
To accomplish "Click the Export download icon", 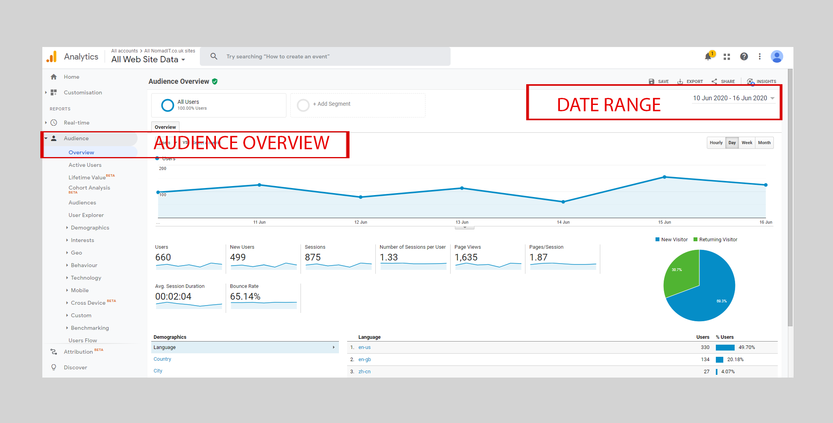I will pyautogui.click(x=681, y=81).
